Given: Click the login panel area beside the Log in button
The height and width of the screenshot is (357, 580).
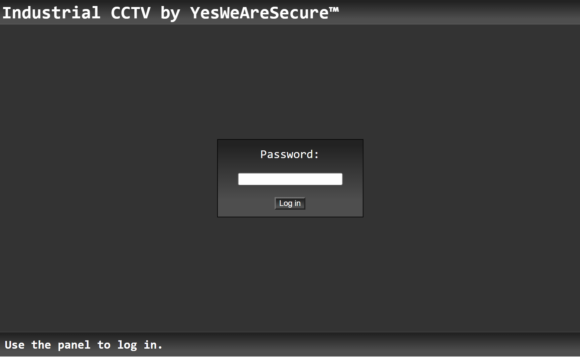Looking at the screenshot, I should tap(334, 203).
